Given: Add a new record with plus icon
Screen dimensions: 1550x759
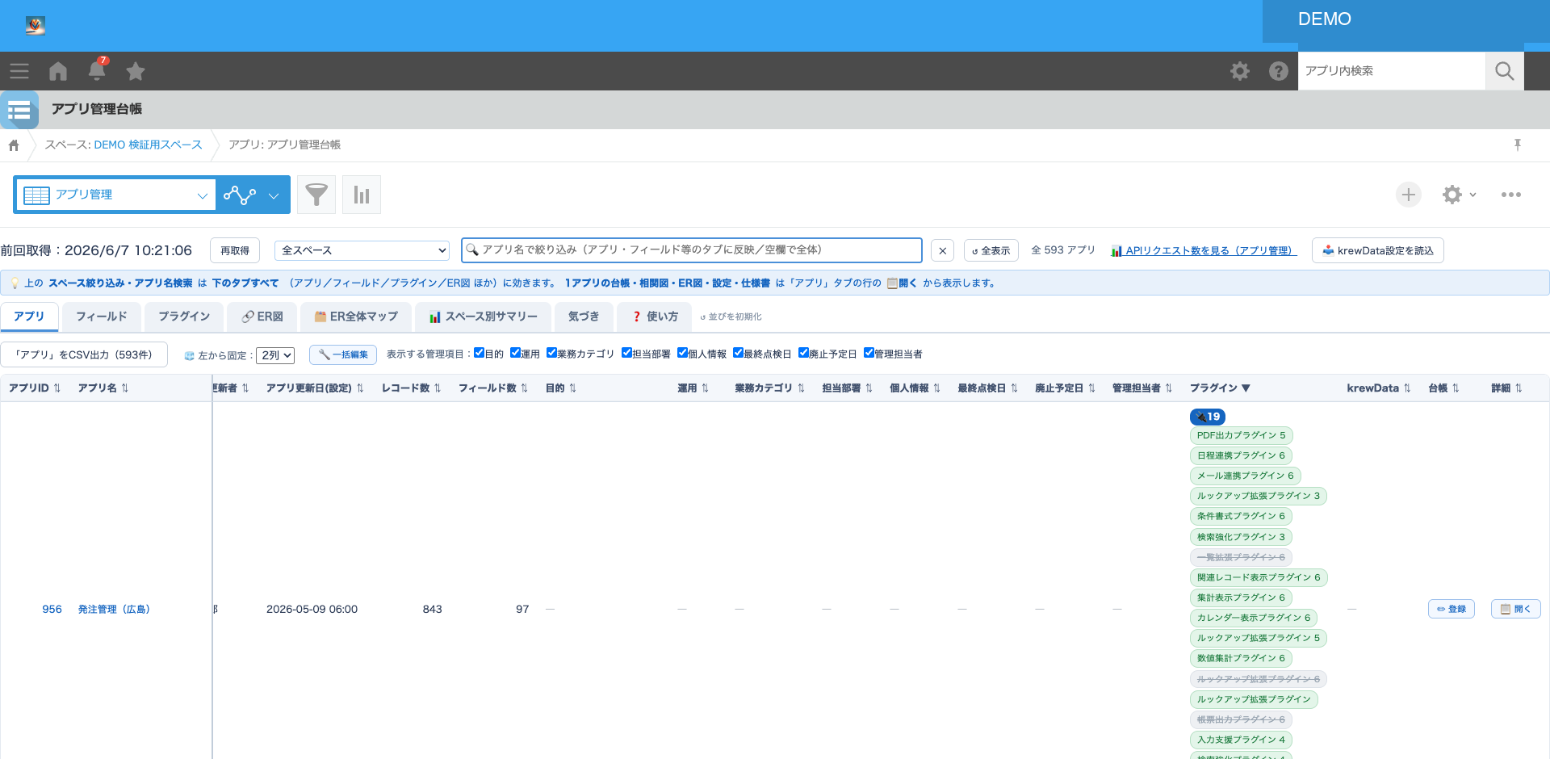Looking at the screenshot, I should [x=1409, y=195].
